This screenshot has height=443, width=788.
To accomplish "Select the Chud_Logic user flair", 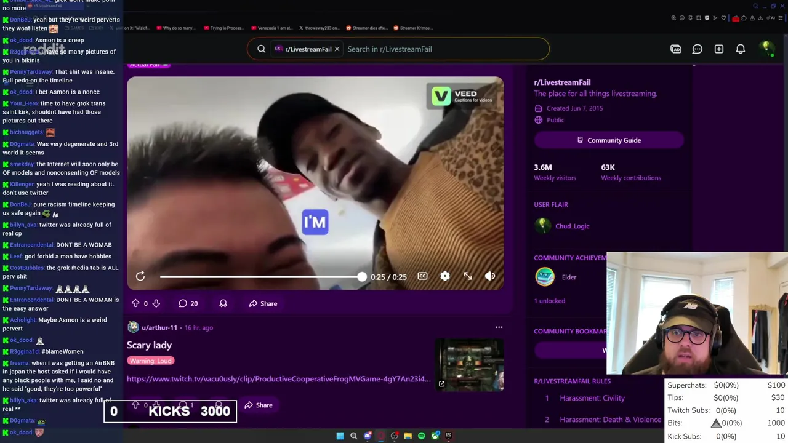I will [572, 226].
